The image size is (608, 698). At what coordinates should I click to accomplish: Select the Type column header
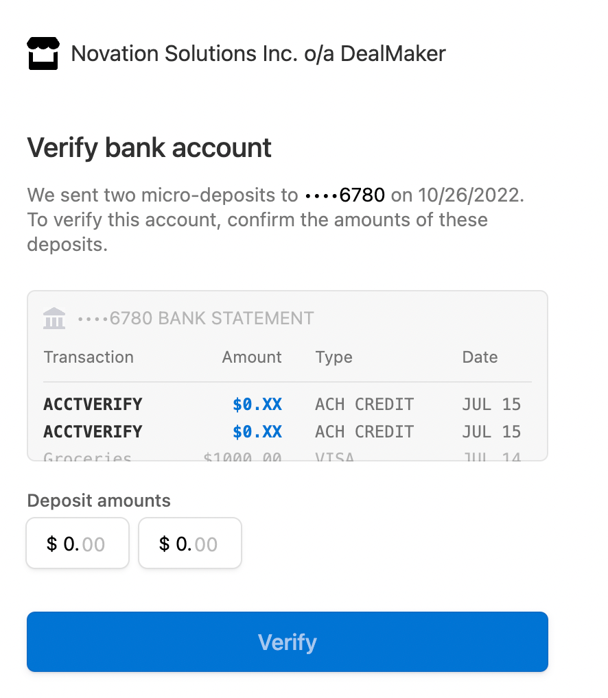coord(334,357)
